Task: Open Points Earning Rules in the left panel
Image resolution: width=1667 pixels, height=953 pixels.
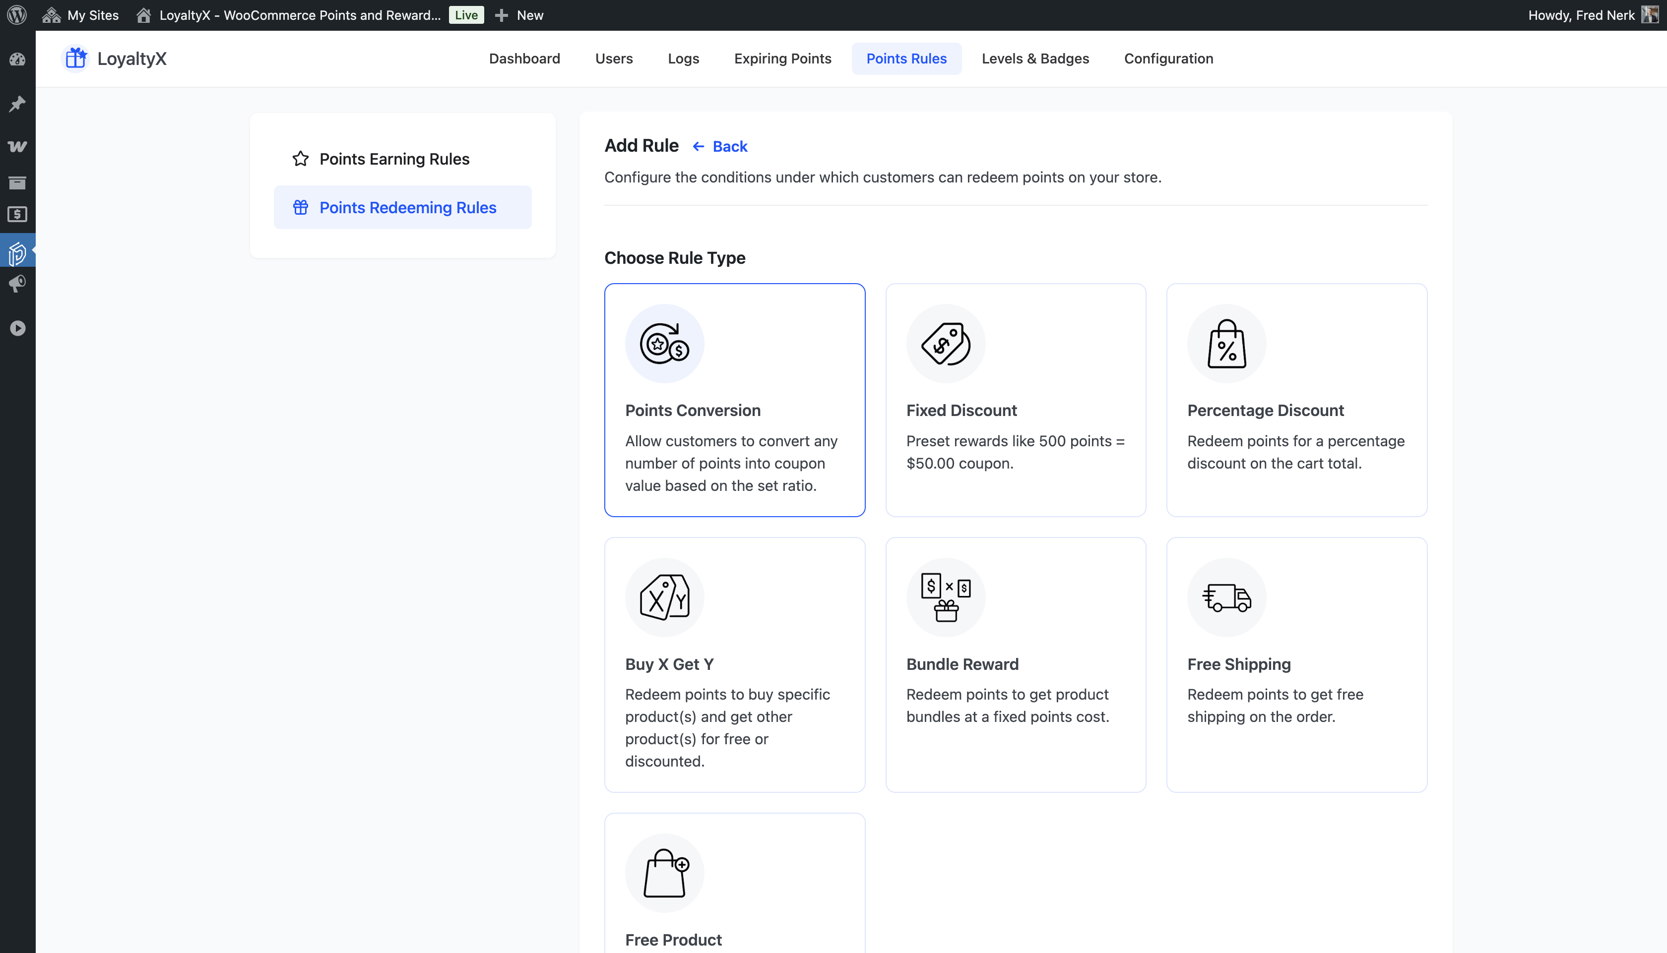Action: [394, 158]
